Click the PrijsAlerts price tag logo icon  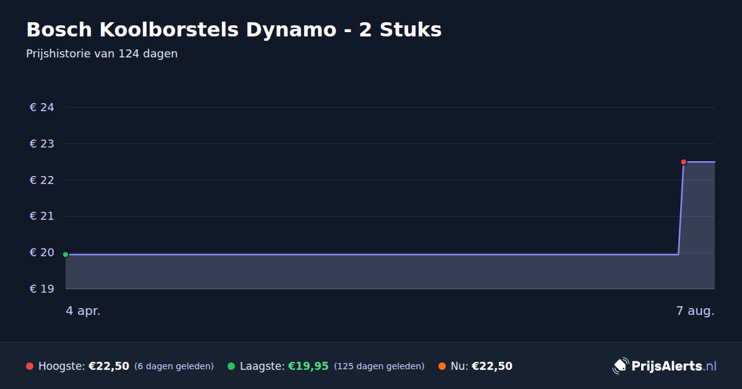pos(620,366)
